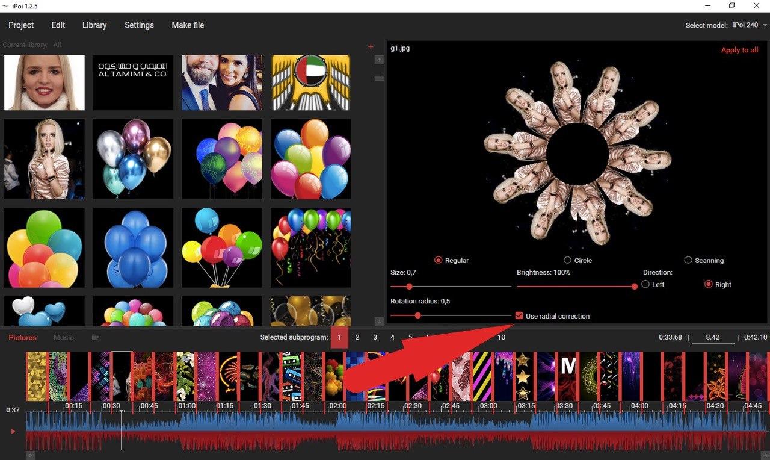This screenshot has height=460, width=770.
Task: Click the cassette tapes timeline clip
Action: tap(292, 376)
